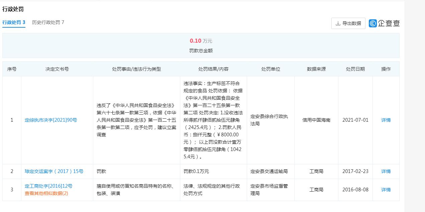Click the 行政处罚 page heading
Viewport: 425px width, 212px height.
click(x=12, y=9)
